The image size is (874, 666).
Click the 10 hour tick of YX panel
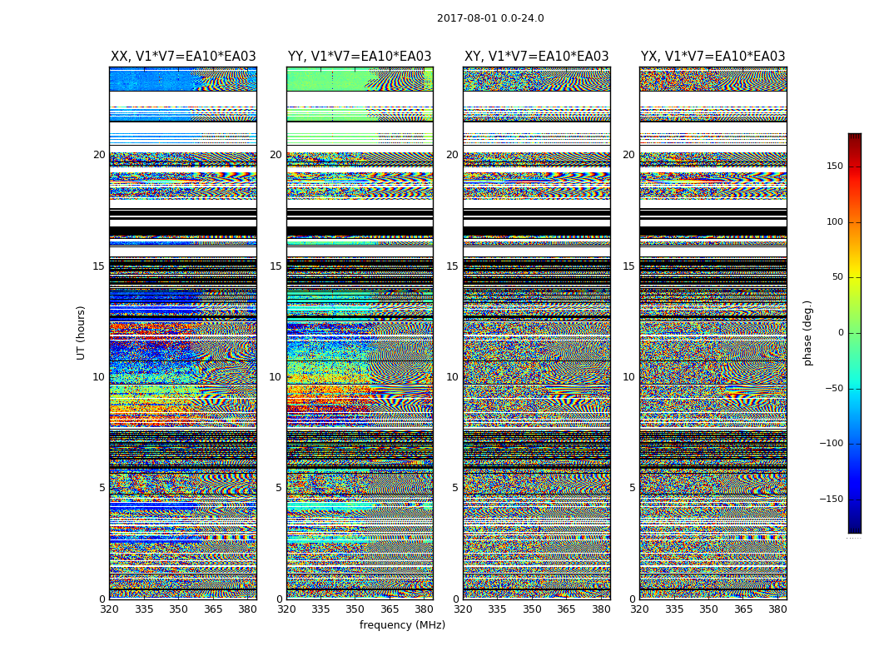pos(629,377)
